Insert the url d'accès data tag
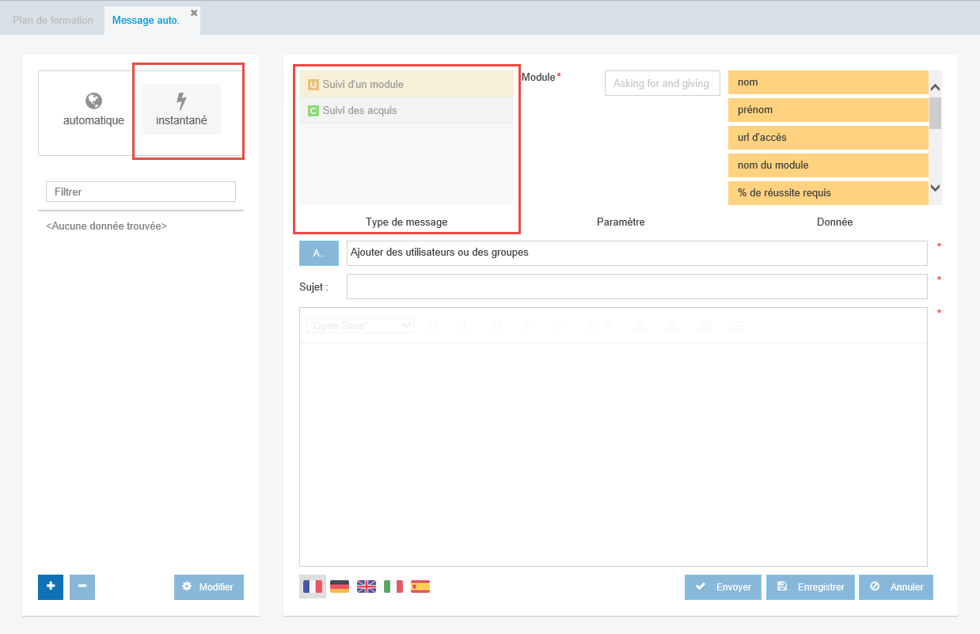The image size is (980, 634). (827, 138)
